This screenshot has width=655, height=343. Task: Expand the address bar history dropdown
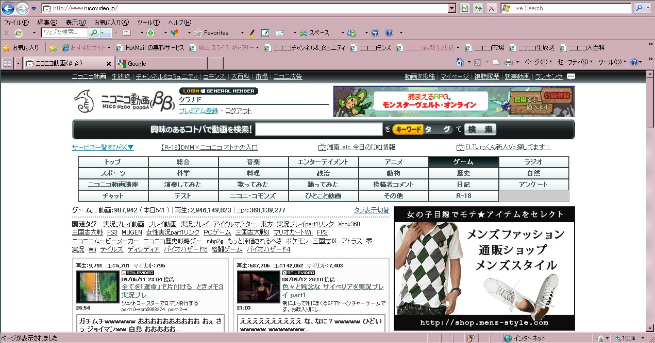click(452, 8)
